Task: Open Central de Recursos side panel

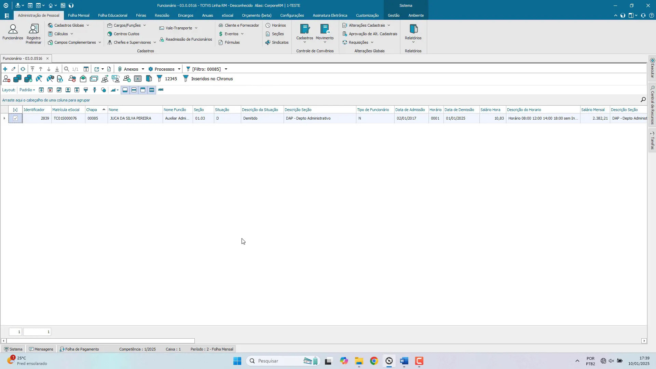Action: [x=652, y=106]
